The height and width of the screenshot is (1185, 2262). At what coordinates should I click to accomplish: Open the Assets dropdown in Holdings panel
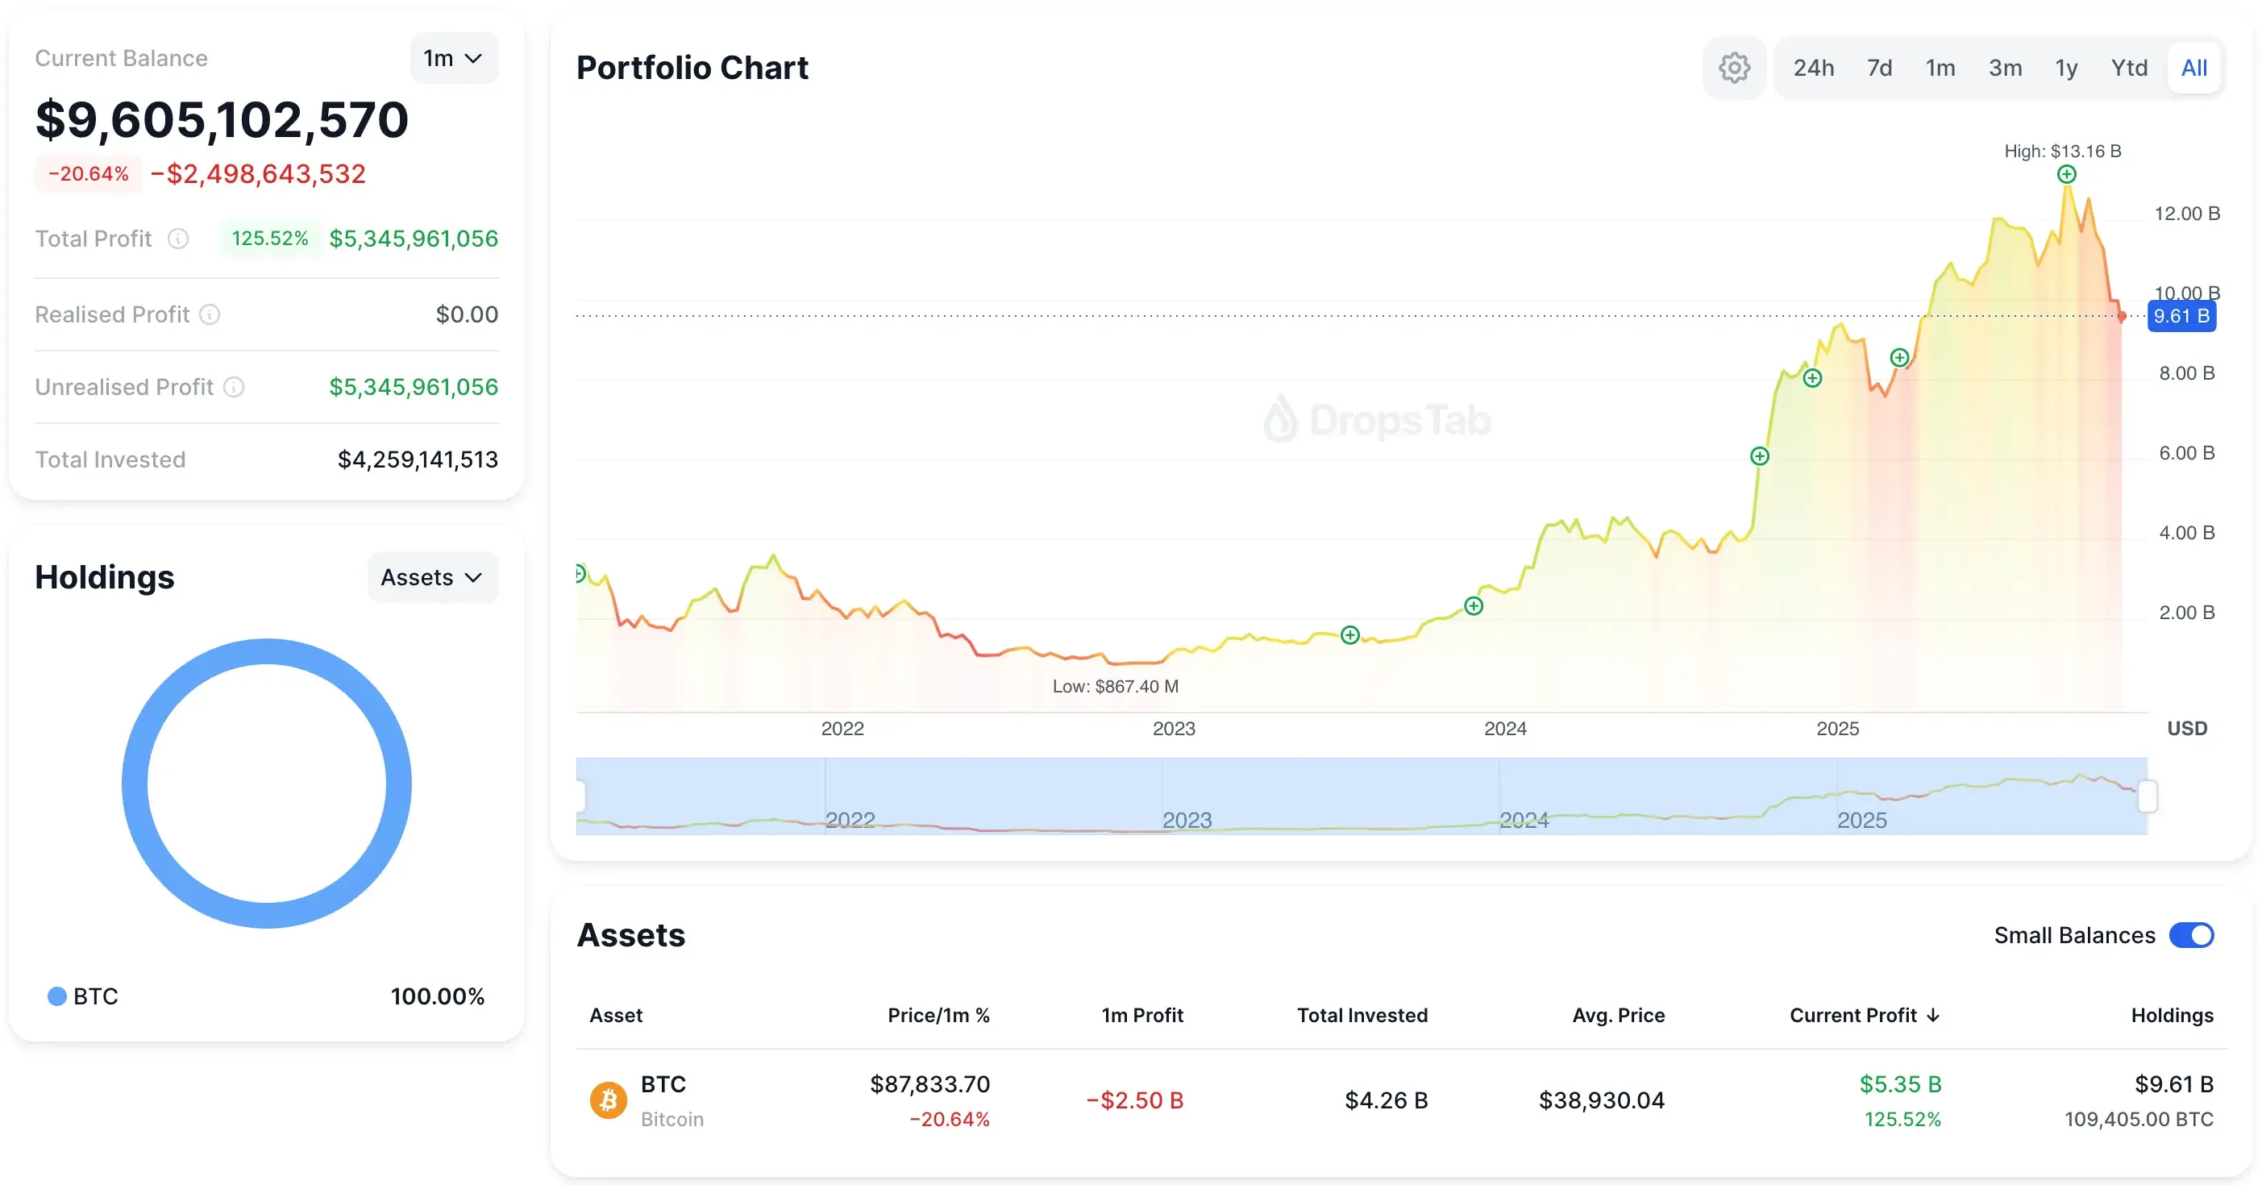click(x=432, y=576)
